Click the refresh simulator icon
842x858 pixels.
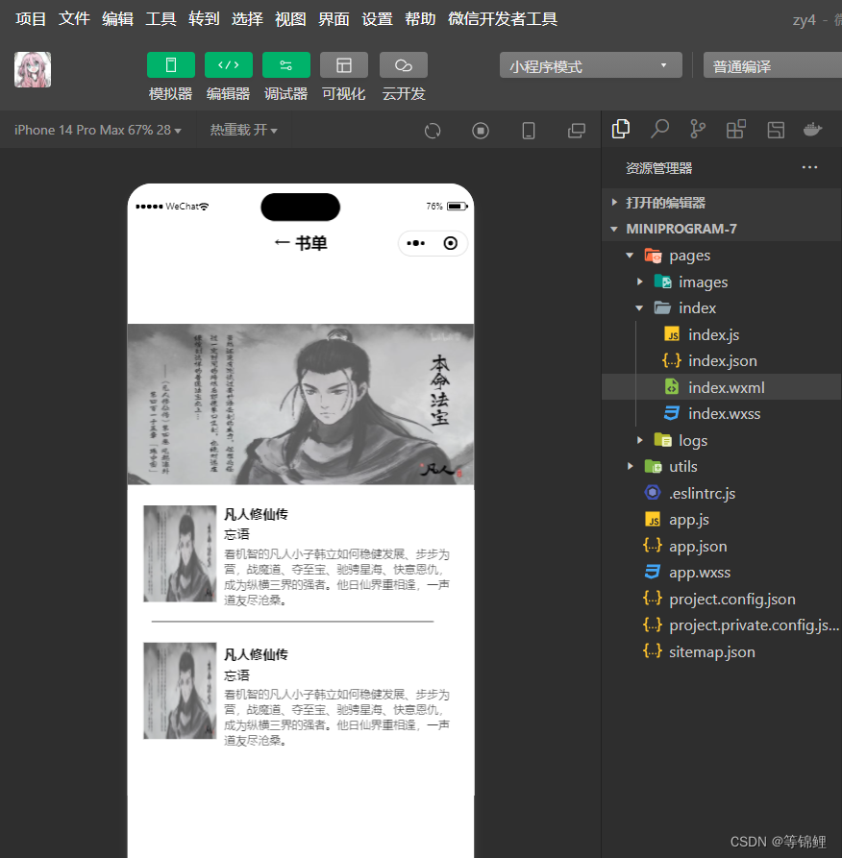coord(433,131)
